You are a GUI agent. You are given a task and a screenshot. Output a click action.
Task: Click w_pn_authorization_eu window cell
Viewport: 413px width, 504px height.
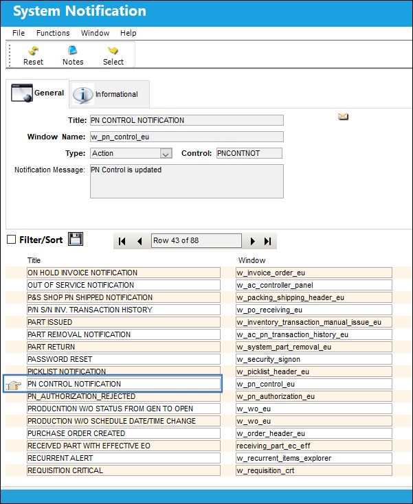click(314, 396)
